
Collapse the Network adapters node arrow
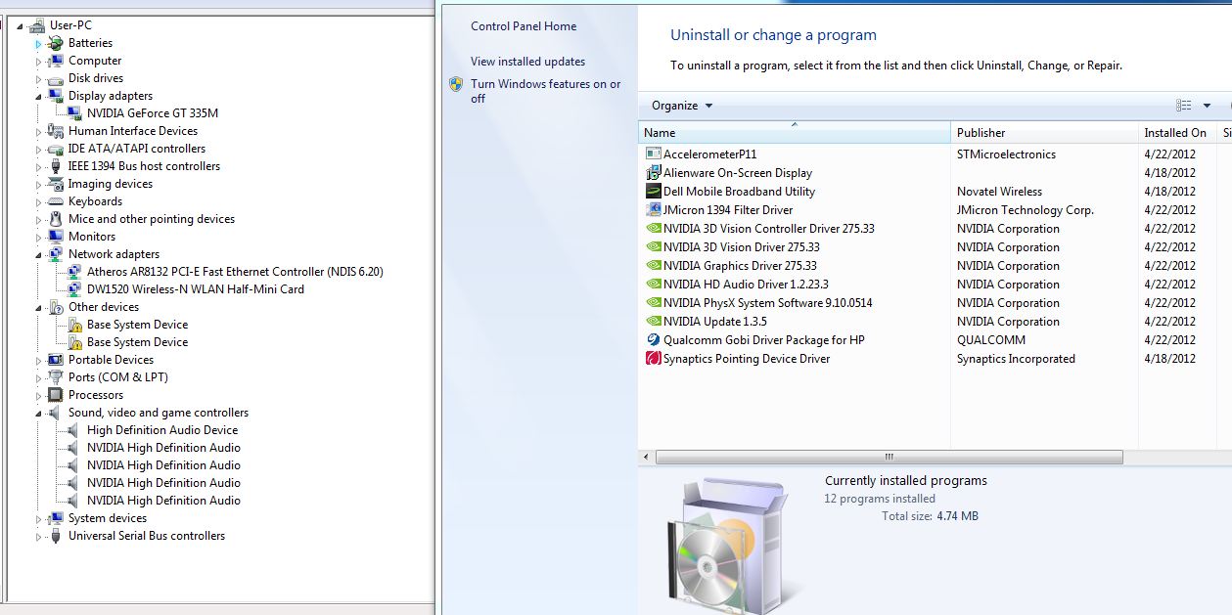click(39, 254)
